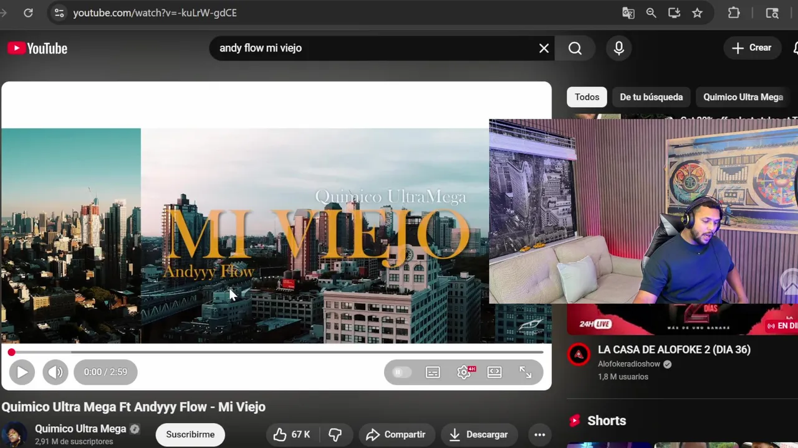This screenshot has height=448, width=798.
Task: Click the Shorts section heading
Action: [x=607, y=421]
